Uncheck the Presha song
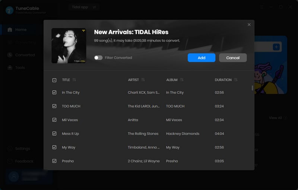The width and height of the screenshot is (298, 190). click(x=54, y=161)
